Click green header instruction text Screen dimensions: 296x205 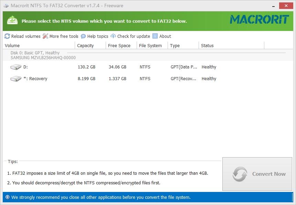104,21
